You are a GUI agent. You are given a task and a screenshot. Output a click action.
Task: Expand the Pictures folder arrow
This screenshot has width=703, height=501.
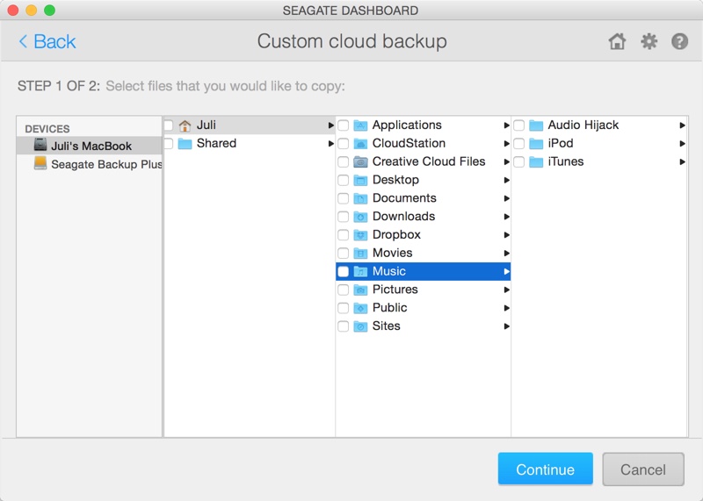click(x=506, y=290)
